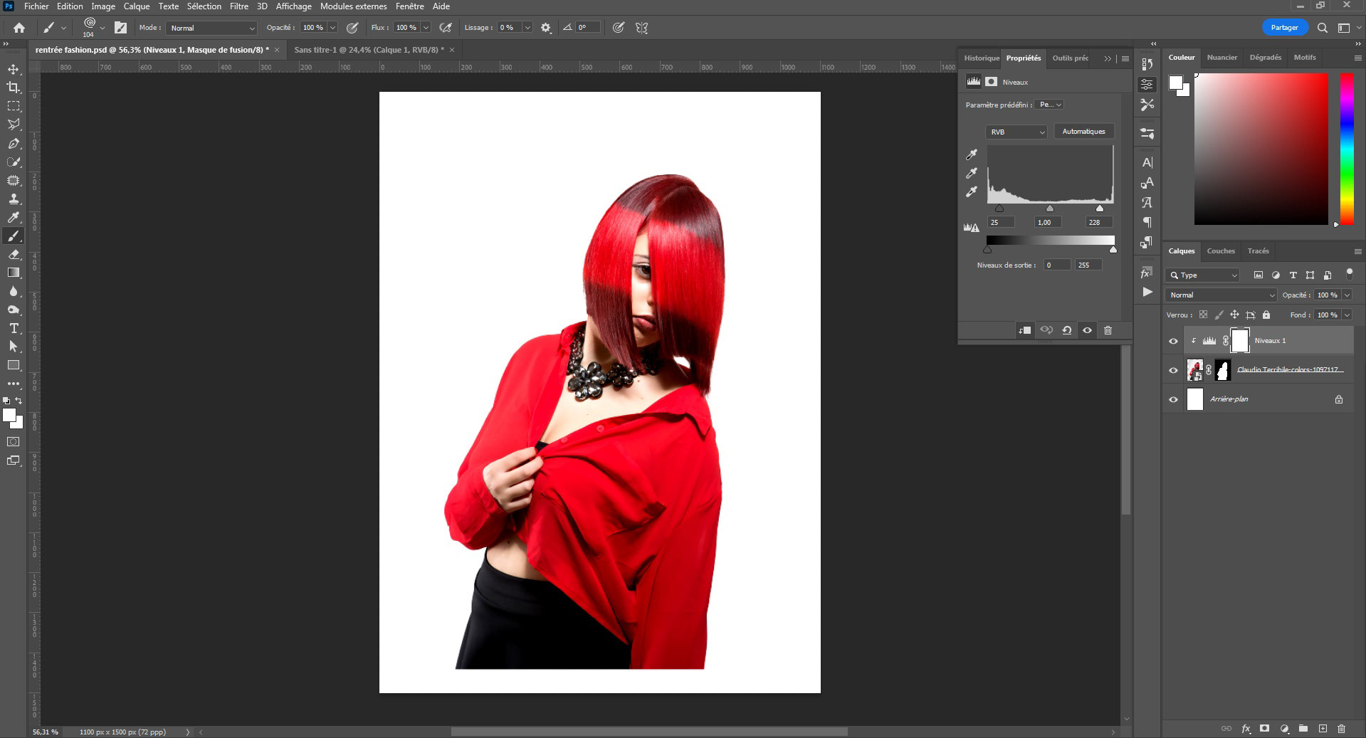Open brush smoothing settings gear
Image resolution: width=1366 pixels, height=738 pixels.
pyautogui.click(x=546, y=28)
